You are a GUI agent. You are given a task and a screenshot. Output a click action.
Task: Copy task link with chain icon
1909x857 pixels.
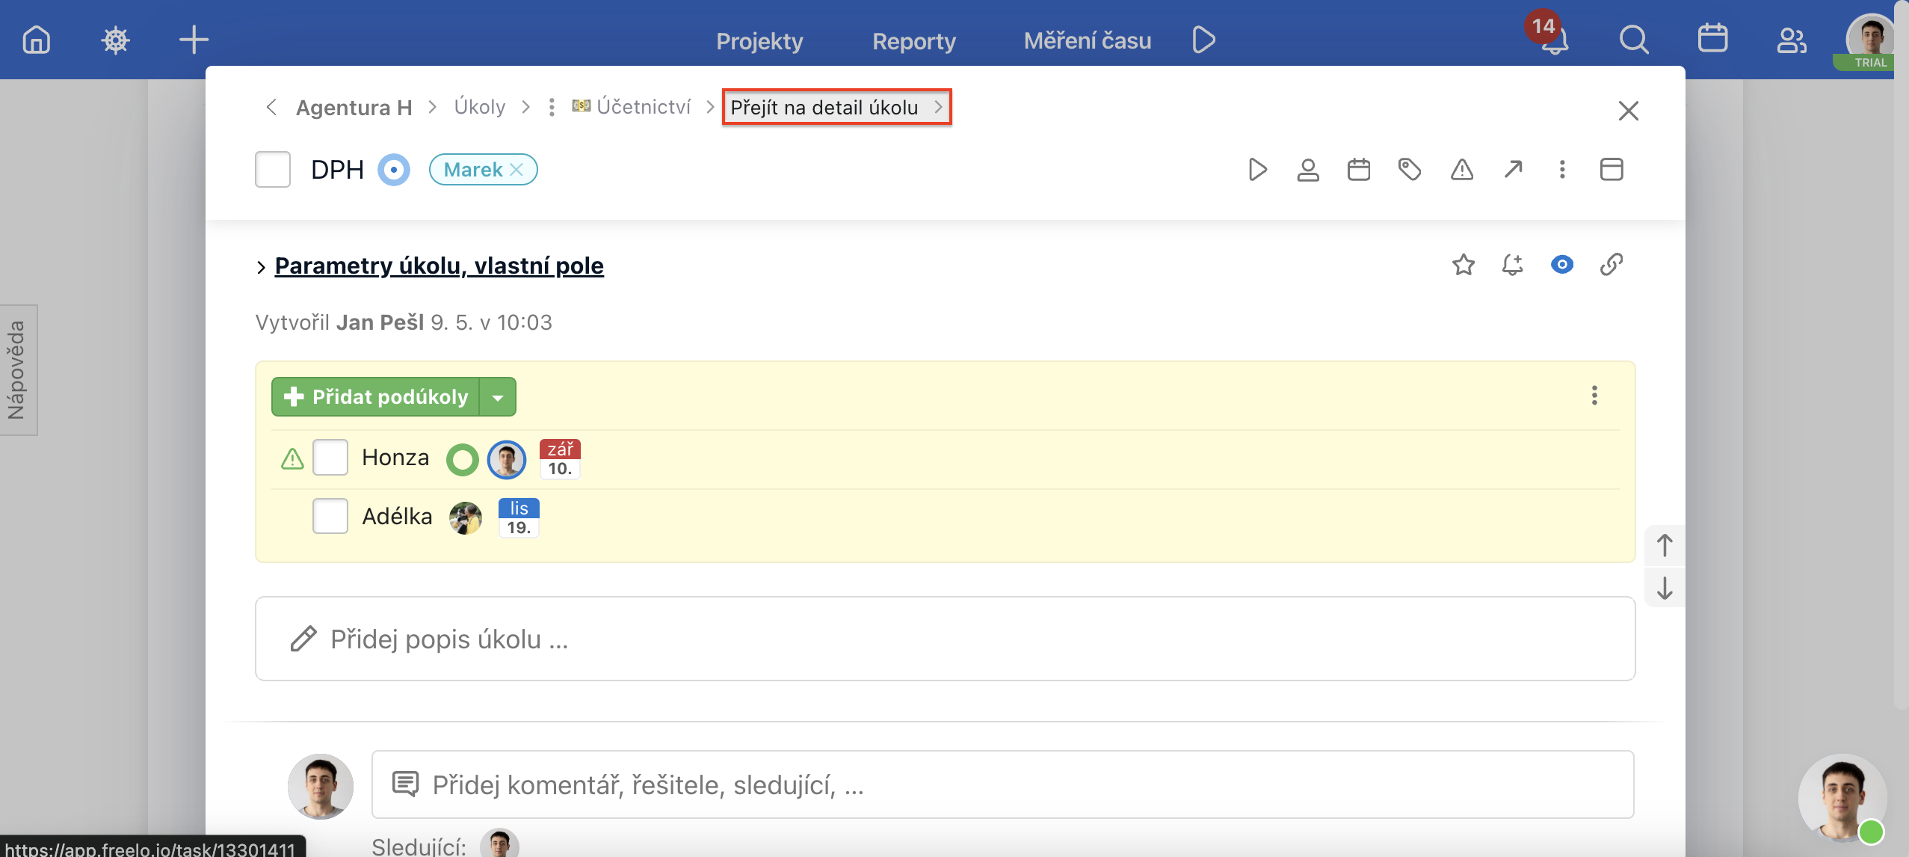(x=1611, y=265)
